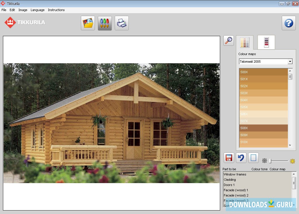This screenshot has width=299, height=214.
Task: Open the File menu
Action: point(4,10)
